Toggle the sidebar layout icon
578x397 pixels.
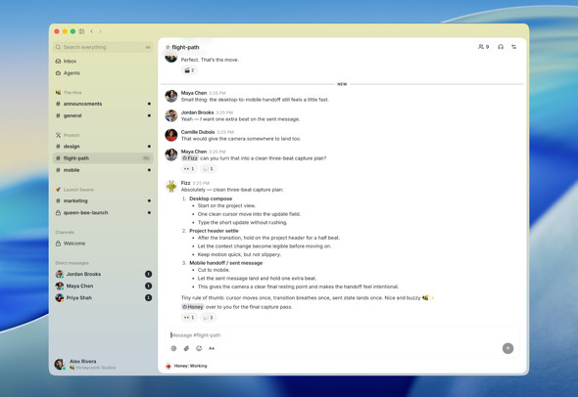82,31
